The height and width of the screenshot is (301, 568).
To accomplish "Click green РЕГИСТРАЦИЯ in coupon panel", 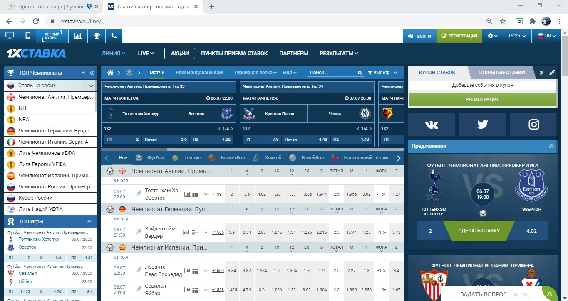I will 483,100.
